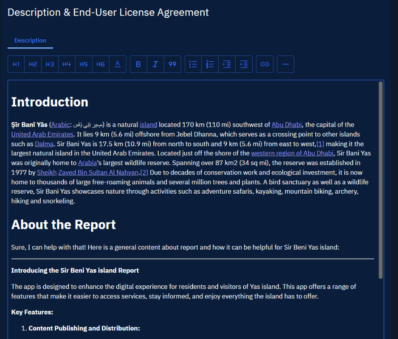Viewport: 398px width, 339px height.
Task: Apply Heading 2 formatting
Action: pos(33,64)
